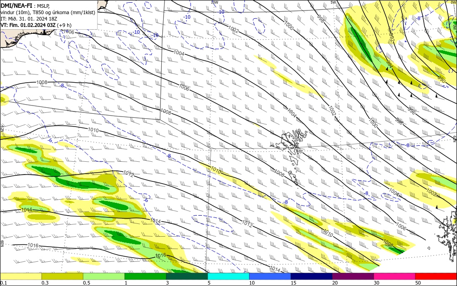Image resolution: width=457 pixels, height=286 pixels.
Task: Select the cyan 5–10 legend swatch
Action: (x=228, y=276)
